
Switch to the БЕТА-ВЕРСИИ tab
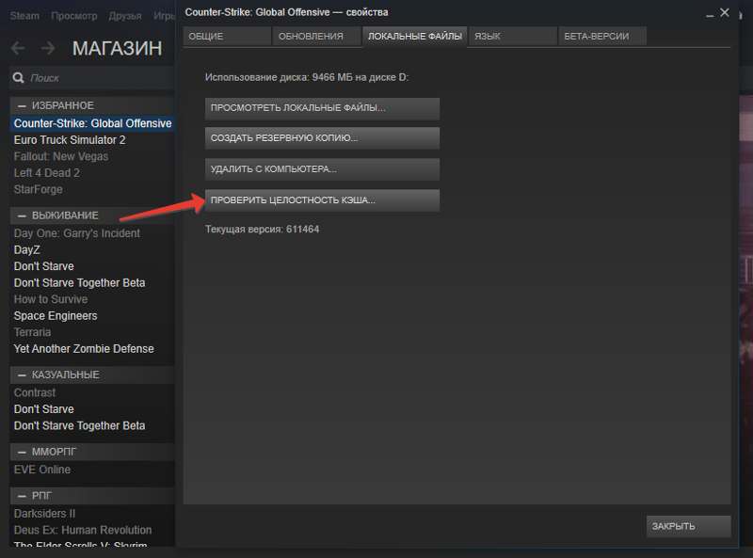[602, 36]
